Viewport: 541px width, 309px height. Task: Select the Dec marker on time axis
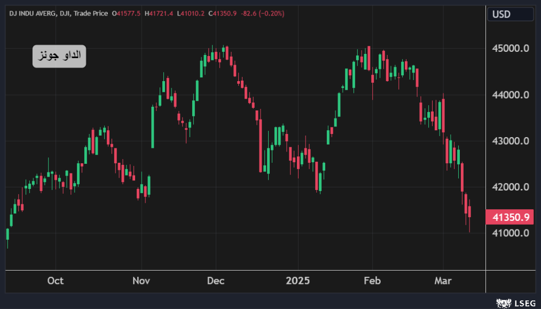click(x=216, y=281)
